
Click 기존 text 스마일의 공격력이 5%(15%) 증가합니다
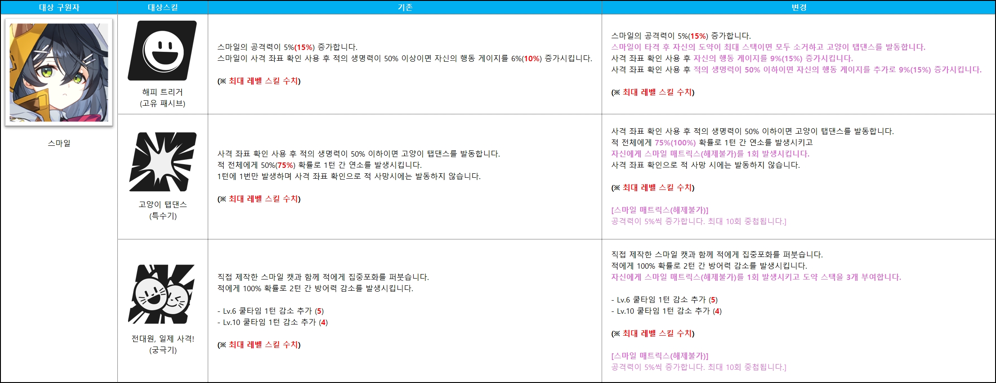287,47
